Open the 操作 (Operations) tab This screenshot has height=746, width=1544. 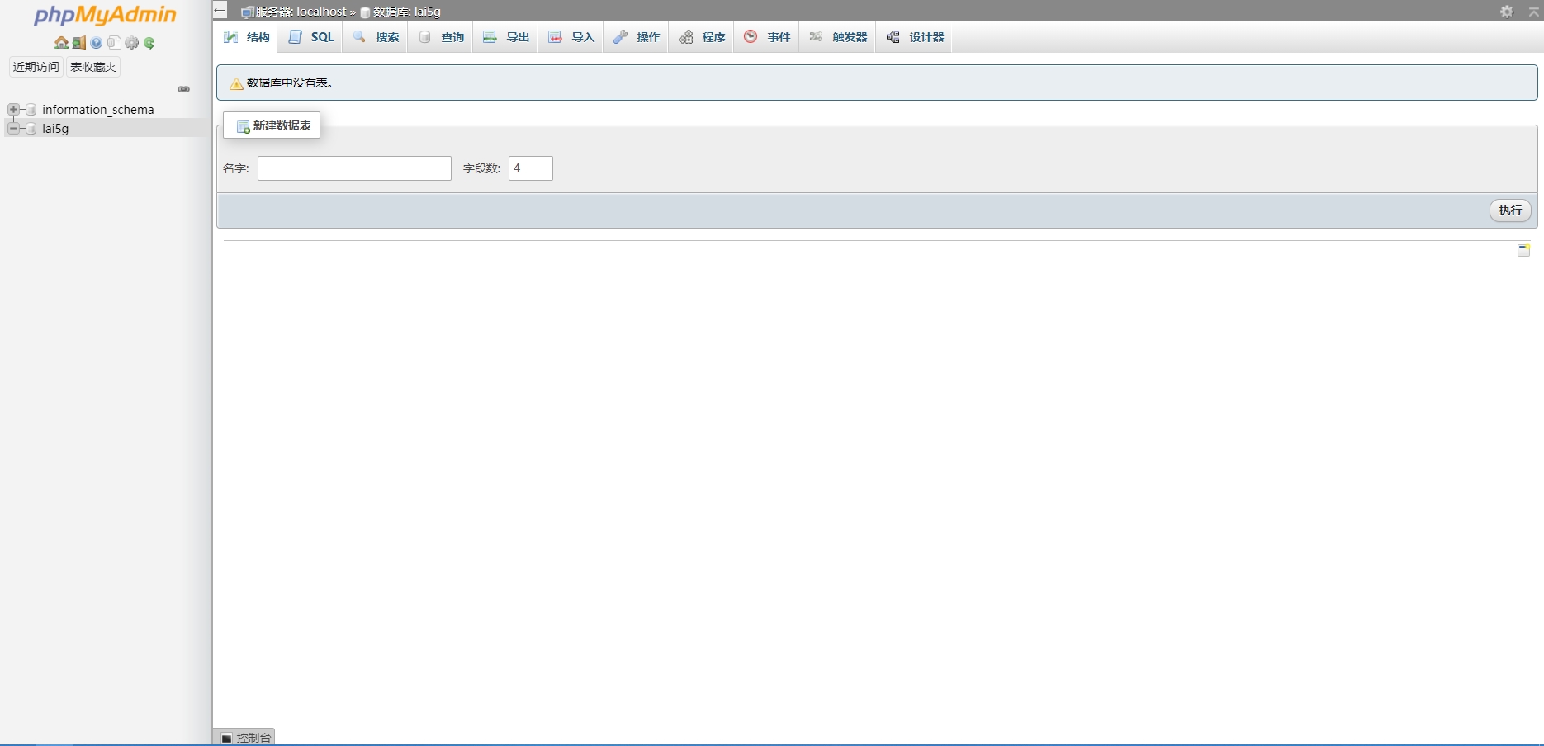click(x=637, y=37)
